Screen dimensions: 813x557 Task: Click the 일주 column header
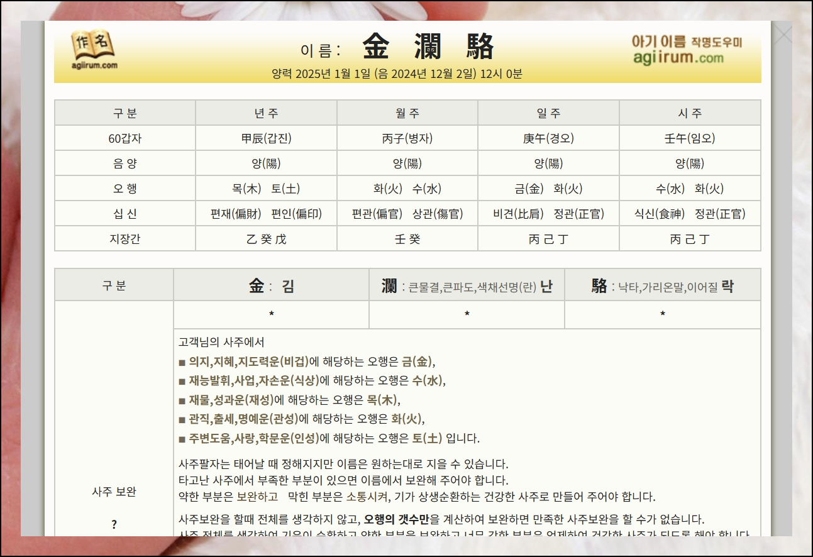pyautogui.click(x=549, y=113)
